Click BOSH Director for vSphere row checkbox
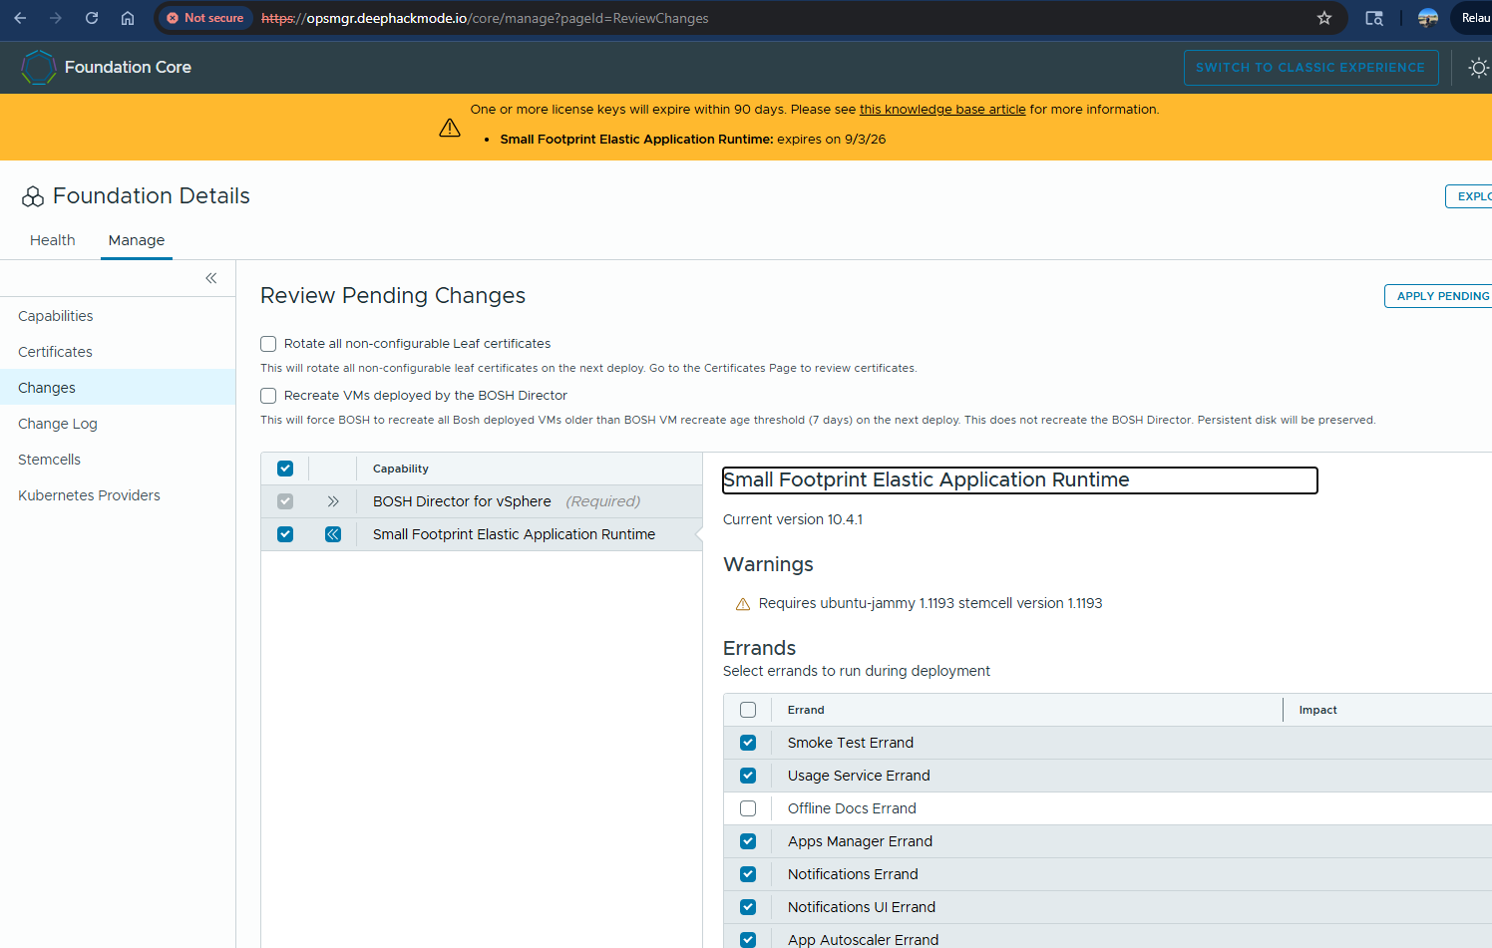The image size is (1492, 948). point(285,501)
